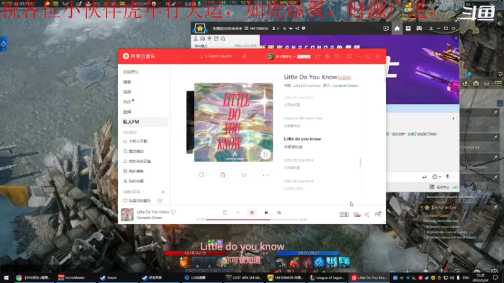The width and height of the screenshot is (504, 283).
Task: Pause using button on album cover
Action: tap(265, 154)
